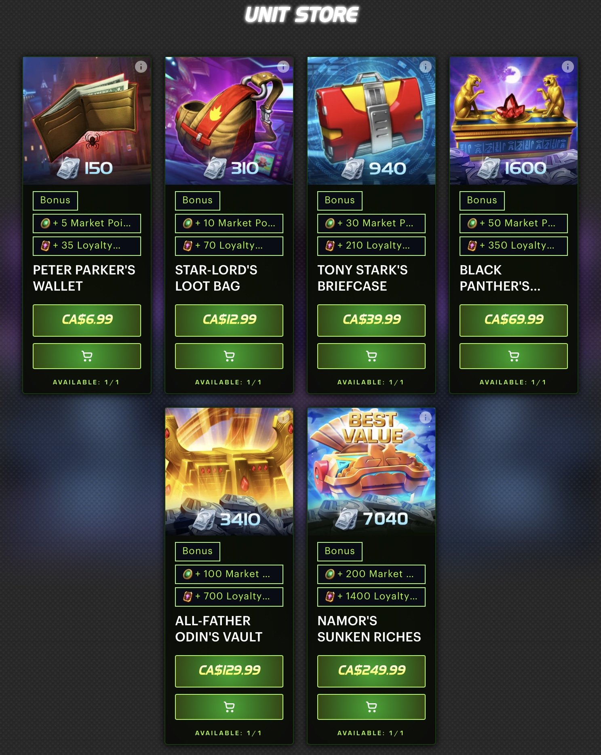
Task: Open info icon on Black Panther's pack
Action: tap(568, 67)
